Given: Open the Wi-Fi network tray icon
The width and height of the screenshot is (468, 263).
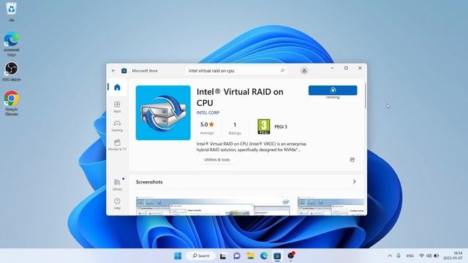Looking at the screenshot, I should 421,256.
